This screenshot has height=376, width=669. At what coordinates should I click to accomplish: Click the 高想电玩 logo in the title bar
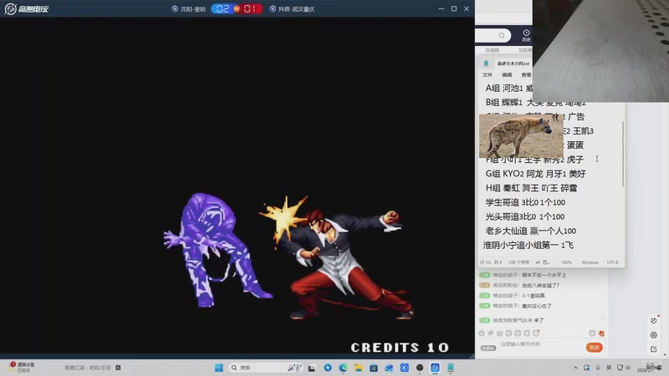[27, 8]
